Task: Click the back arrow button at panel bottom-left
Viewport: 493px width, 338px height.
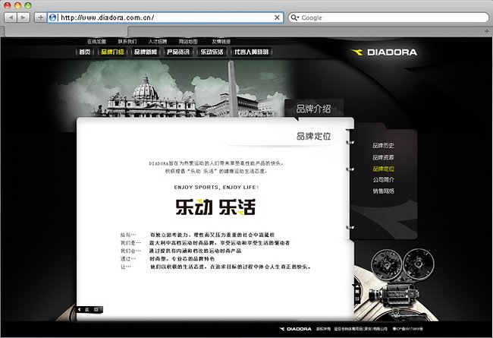Action: pos(89,310)
